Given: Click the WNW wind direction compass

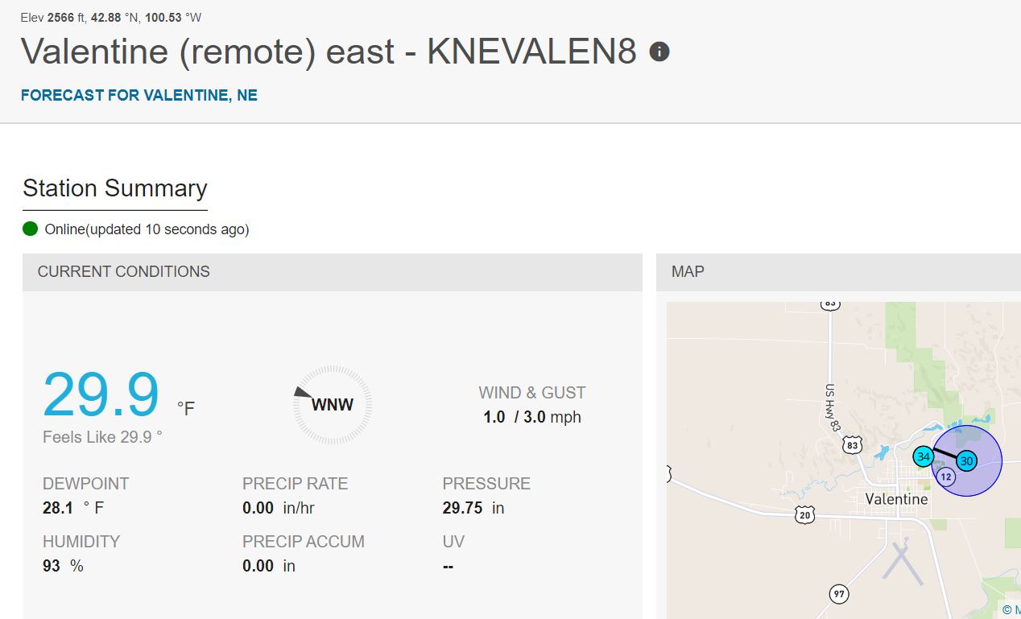Looking at the screenshot, I should click(x=333, y=405).
